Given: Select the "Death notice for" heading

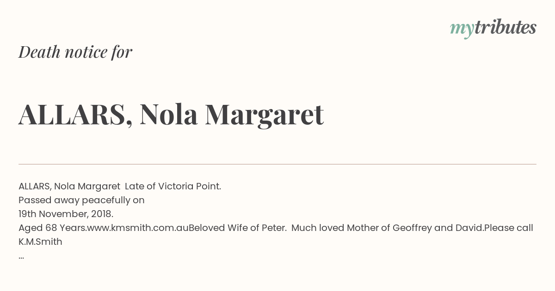Looking at the screenshot, I should click(x=75, y=52).
